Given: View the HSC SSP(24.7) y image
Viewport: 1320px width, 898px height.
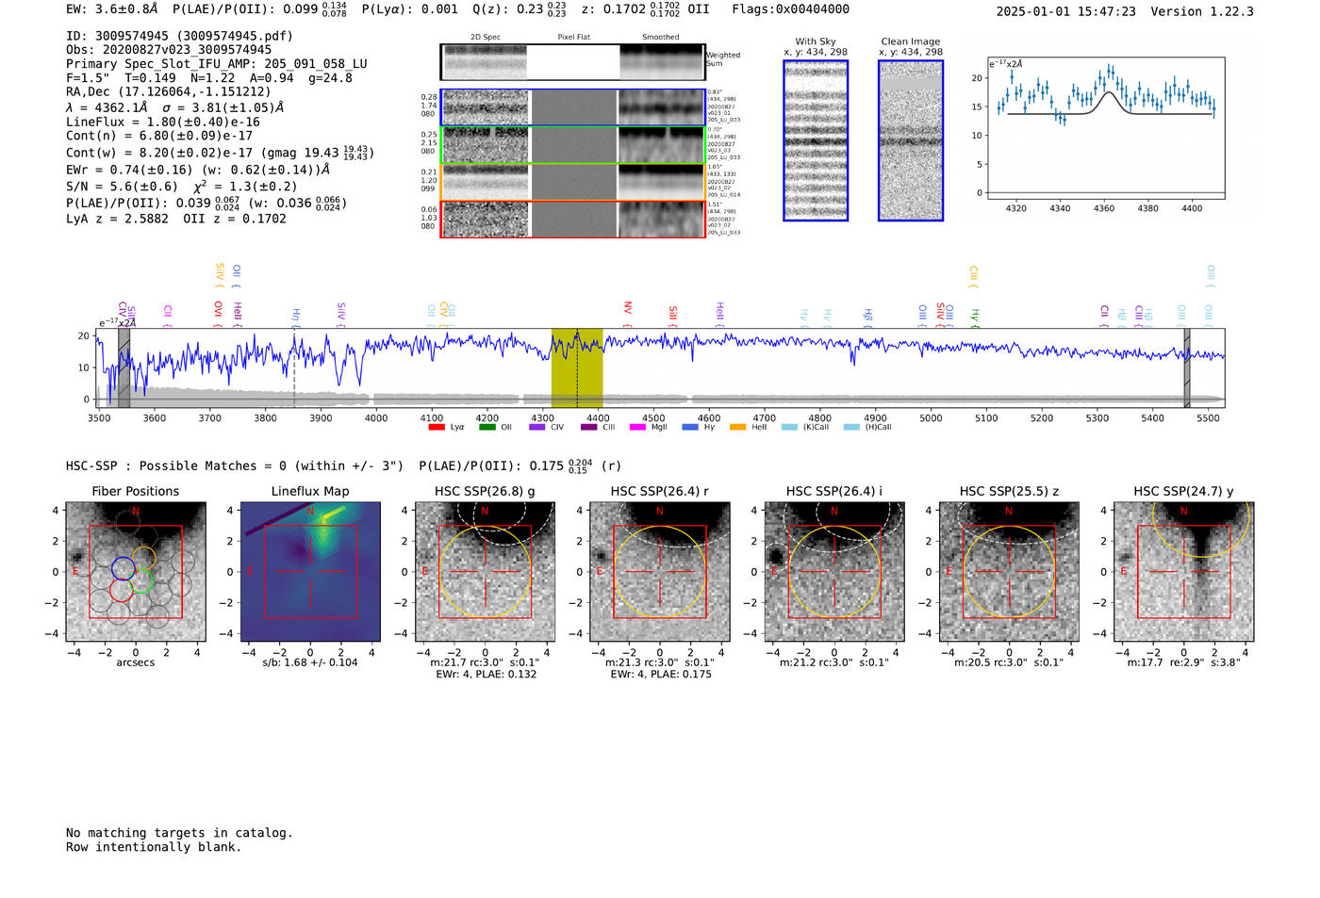Looking at the screenshot, I should coord(1184,572).
